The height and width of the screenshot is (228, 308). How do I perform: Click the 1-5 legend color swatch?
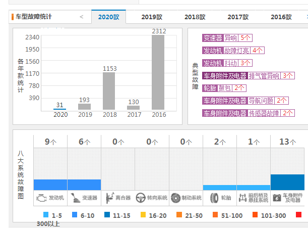[46, 215]
